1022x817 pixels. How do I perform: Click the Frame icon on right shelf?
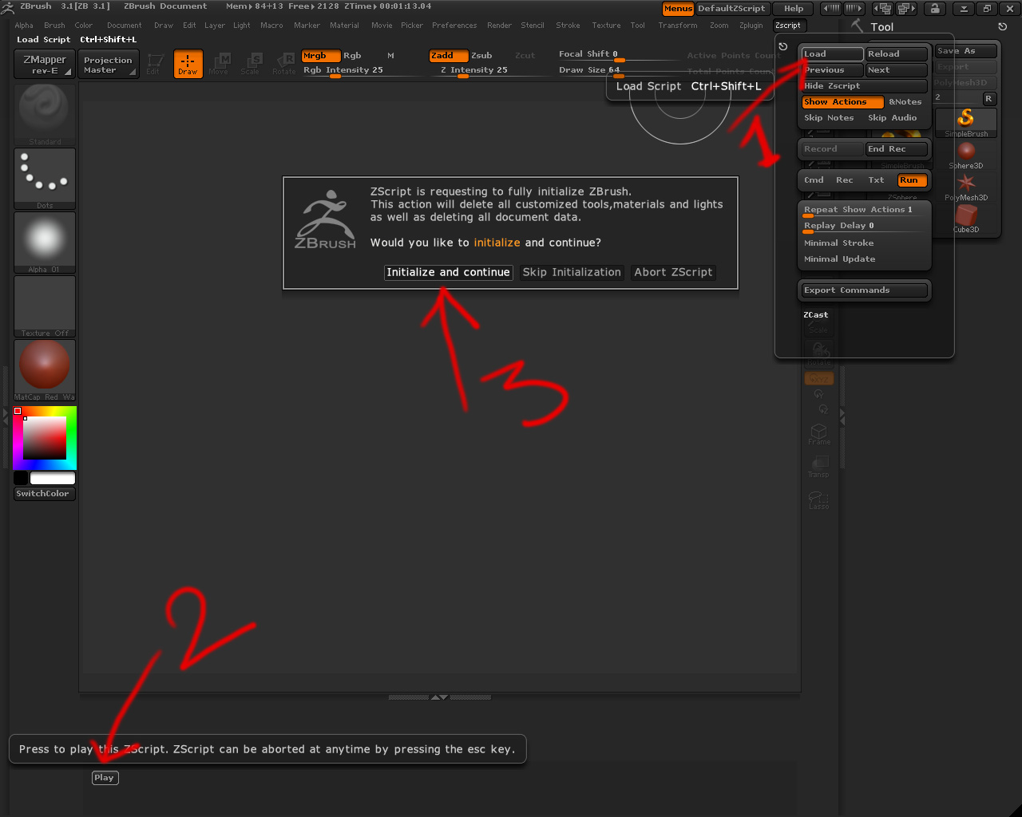point(818,434)
